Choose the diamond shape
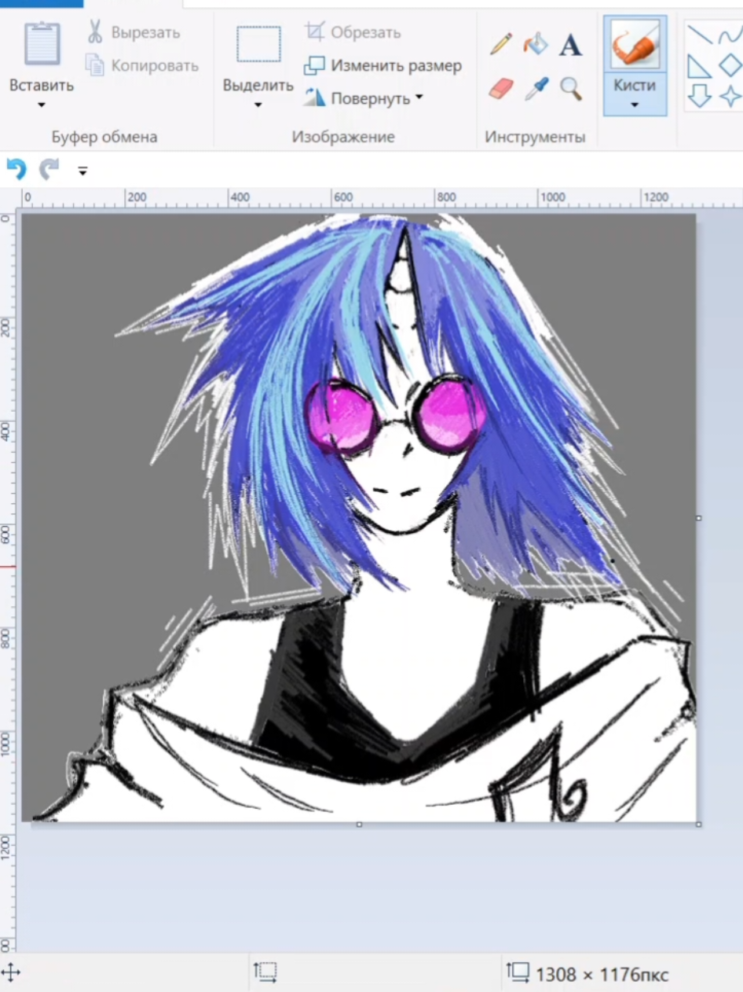 click(731, 65)
